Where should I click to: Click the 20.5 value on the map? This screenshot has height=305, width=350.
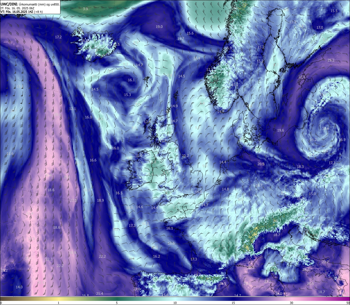click(261, 164)
